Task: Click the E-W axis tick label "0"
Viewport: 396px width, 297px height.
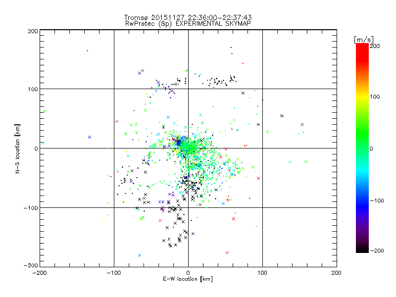Action: [x=188, y=273]
